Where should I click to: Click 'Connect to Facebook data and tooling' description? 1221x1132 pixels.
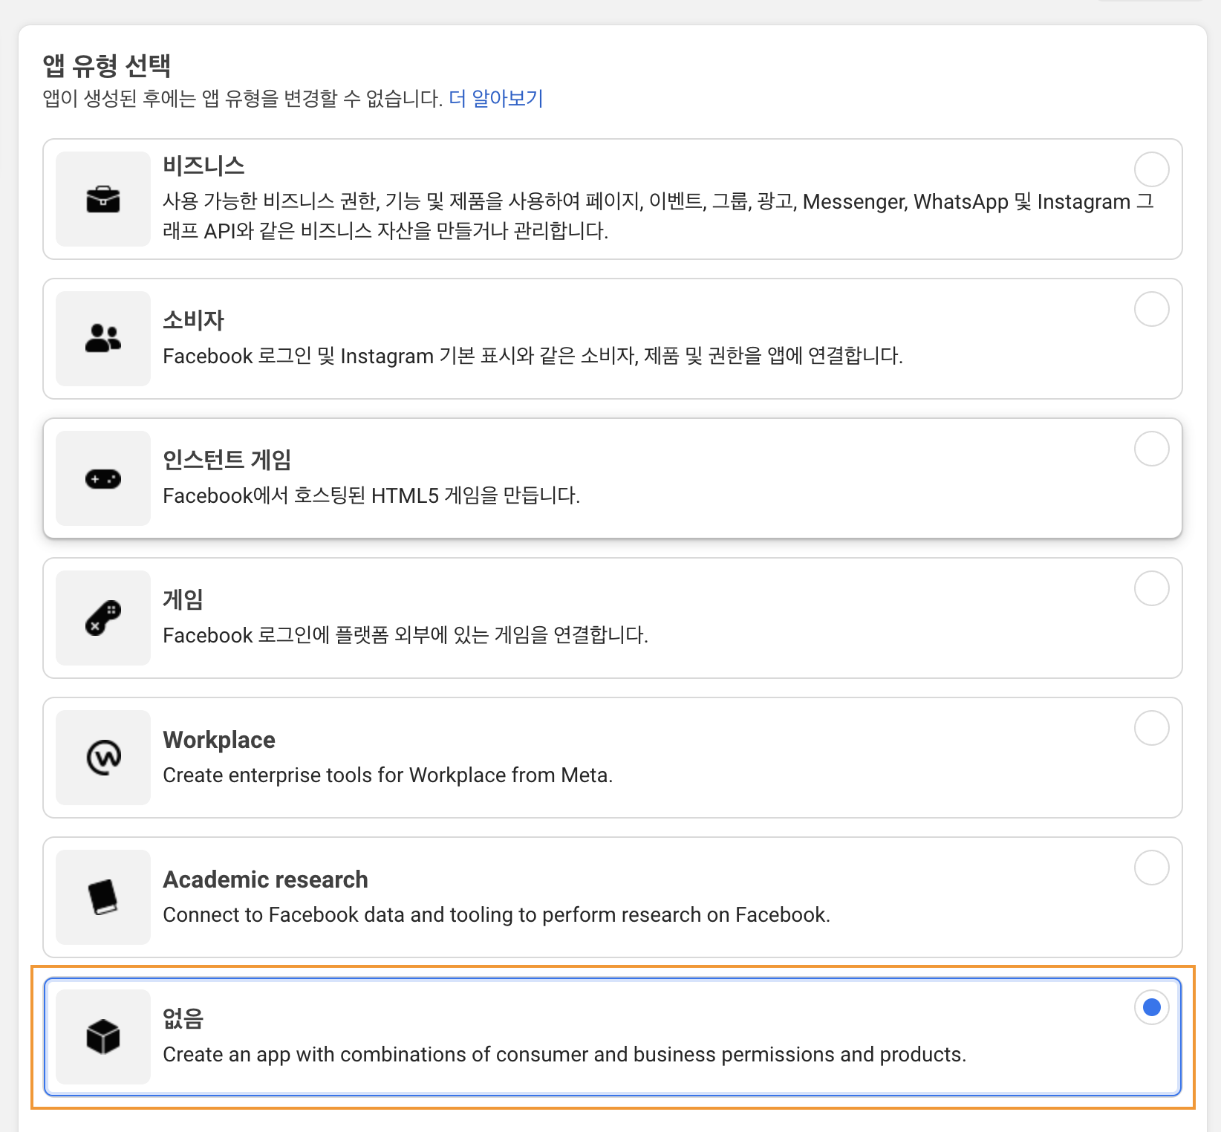click(496, 914)
